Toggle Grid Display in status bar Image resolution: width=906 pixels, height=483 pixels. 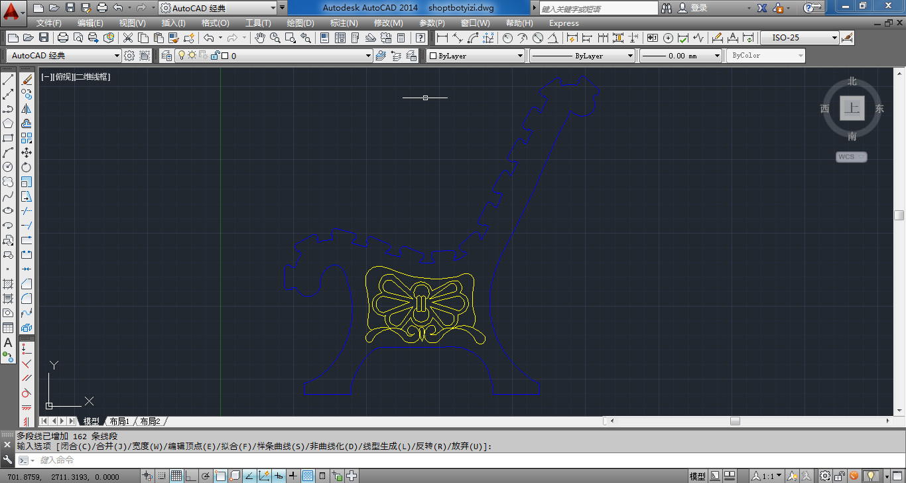[176, 476]
